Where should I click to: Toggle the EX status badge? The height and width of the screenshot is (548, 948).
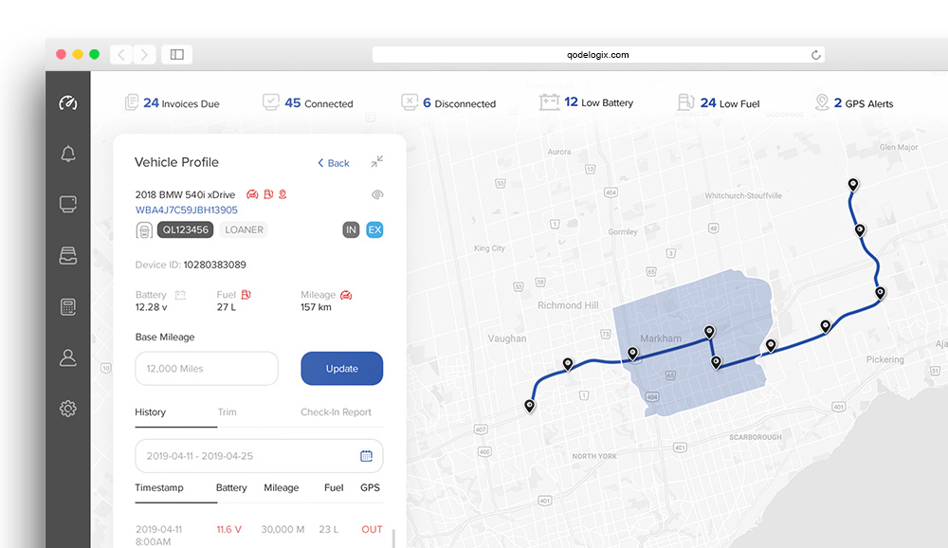click(374, 229)
